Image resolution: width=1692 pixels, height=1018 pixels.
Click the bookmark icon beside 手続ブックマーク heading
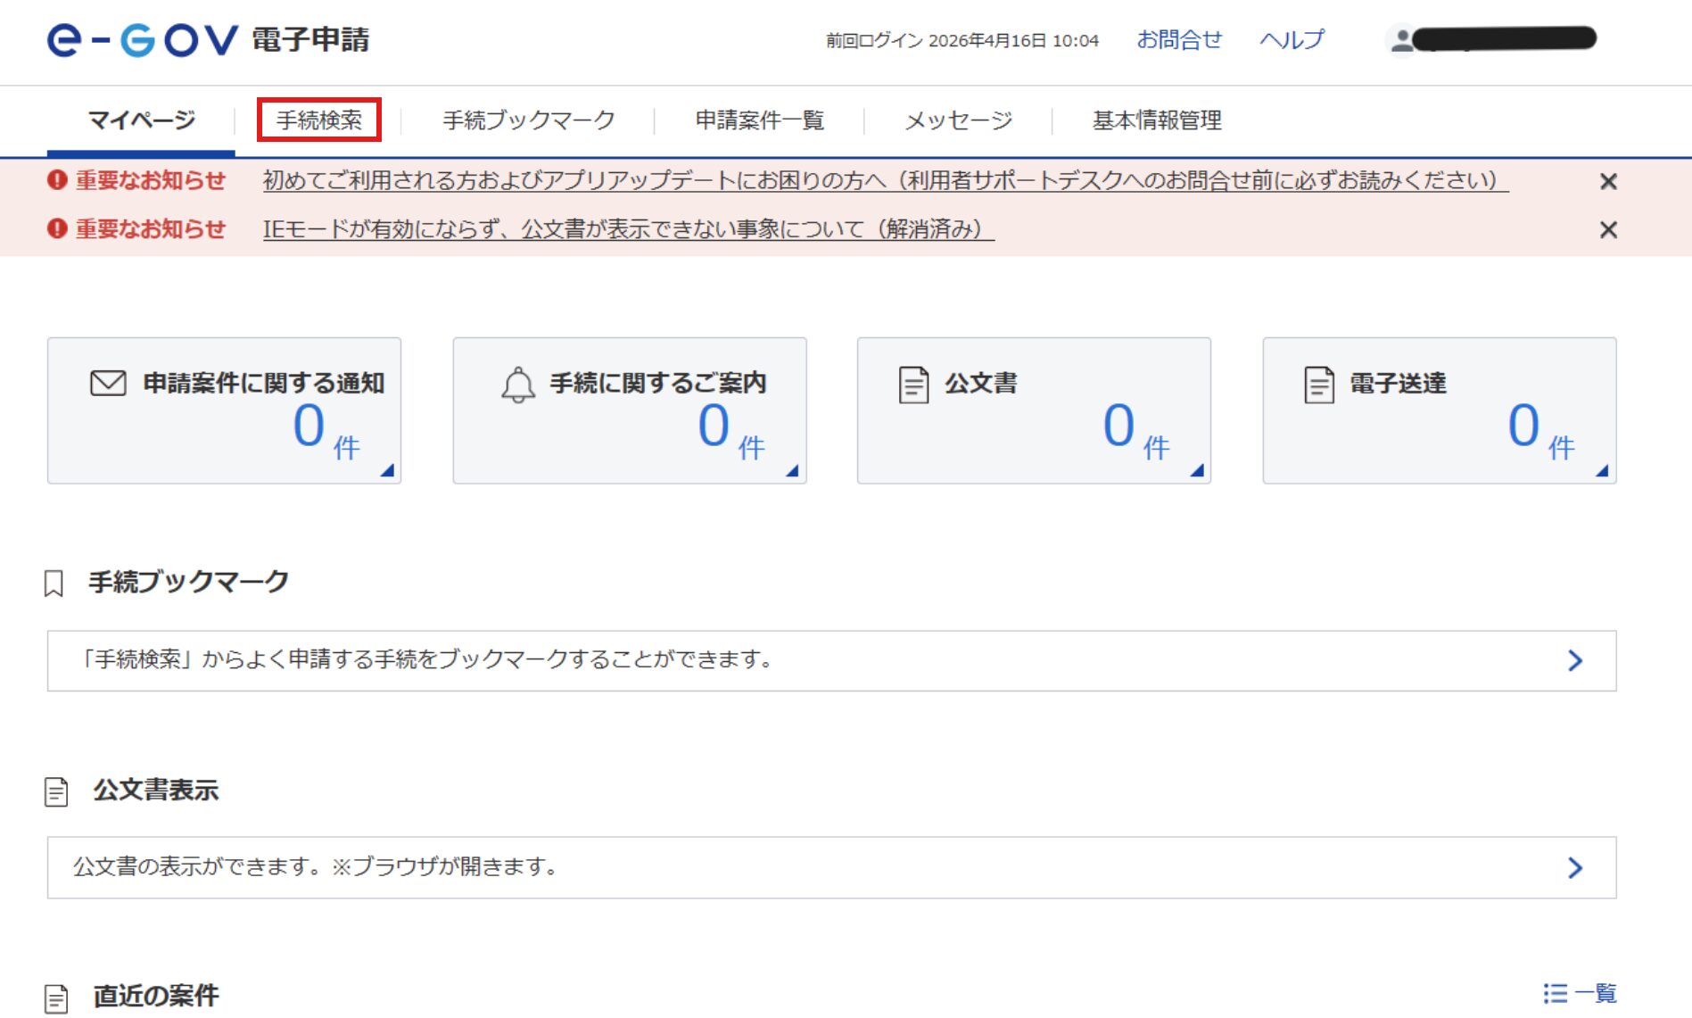tap(54, 583)
